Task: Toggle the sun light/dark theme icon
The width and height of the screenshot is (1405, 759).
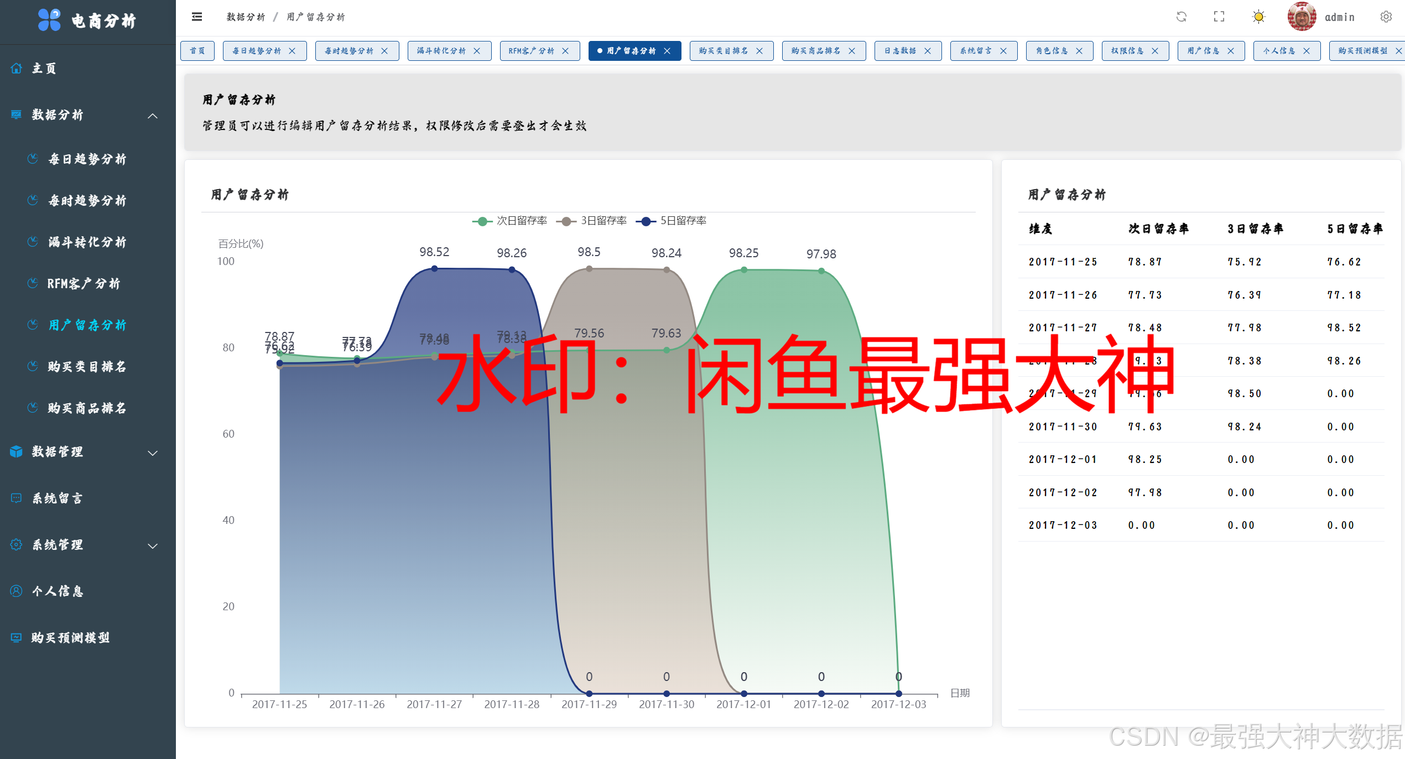Action: click(x=1258, y=17)
